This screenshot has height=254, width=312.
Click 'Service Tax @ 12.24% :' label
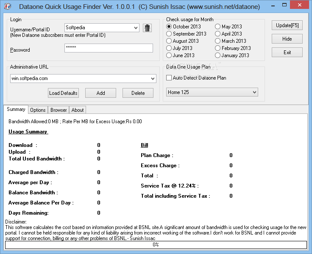tap(170, 185)
